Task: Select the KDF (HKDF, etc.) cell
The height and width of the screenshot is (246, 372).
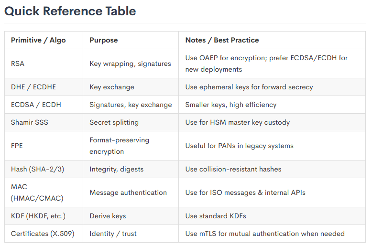Action: pyautogui.click(x=38, y=216)
